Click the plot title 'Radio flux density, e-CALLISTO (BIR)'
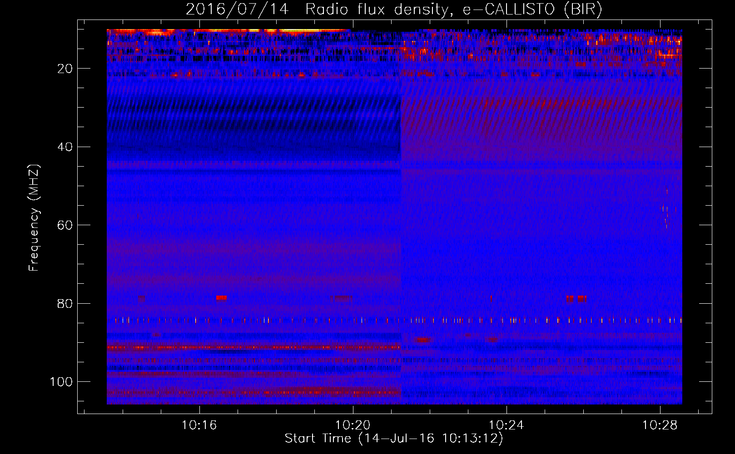Screen dimensions: 735x454 pyautogui.click(x=453, y=9)
